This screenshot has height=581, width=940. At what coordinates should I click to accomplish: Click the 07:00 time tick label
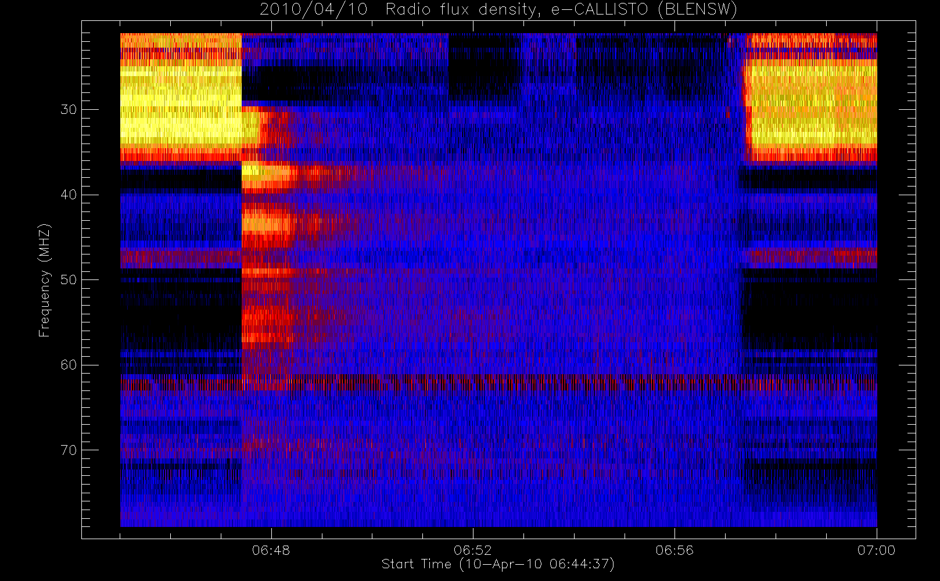click(876, 550)
